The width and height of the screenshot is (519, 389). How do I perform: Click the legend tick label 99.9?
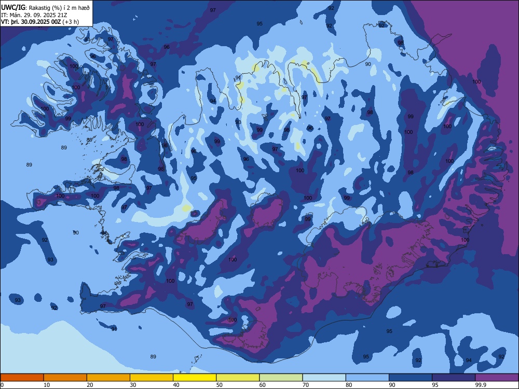pyautogui.click(x=481, y=385)
